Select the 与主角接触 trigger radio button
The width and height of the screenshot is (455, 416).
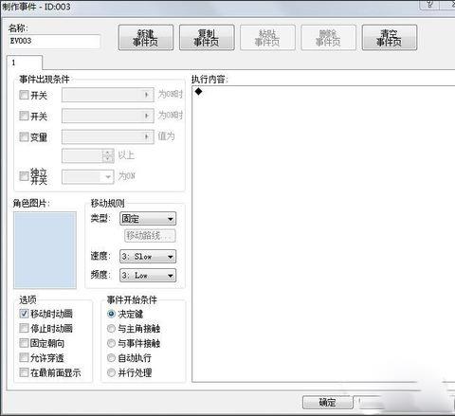tap(111, 329)
